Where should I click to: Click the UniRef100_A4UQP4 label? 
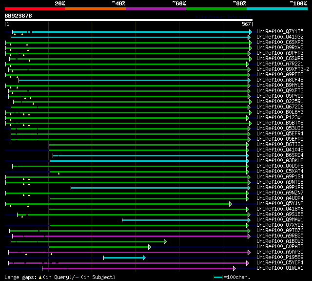tap(280, 198)
